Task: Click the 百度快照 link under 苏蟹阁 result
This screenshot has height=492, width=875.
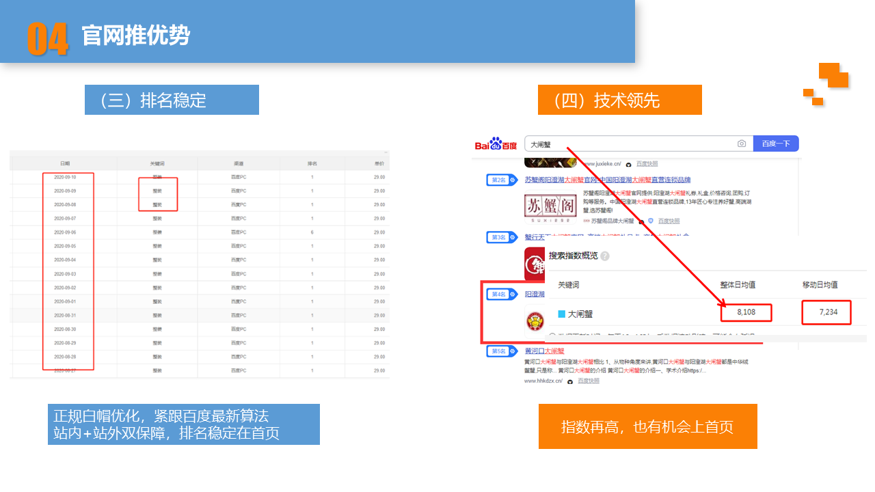Action: pyautogui.click(x=668, y=221)
